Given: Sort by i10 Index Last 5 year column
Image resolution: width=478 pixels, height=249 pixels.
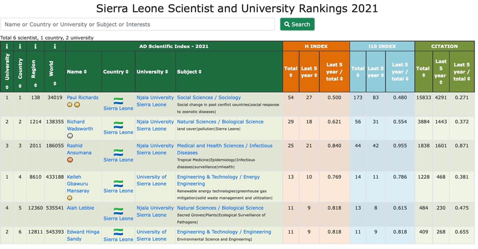Looking at the screenshot, I should pyautogui.click(x=375, y=72).
